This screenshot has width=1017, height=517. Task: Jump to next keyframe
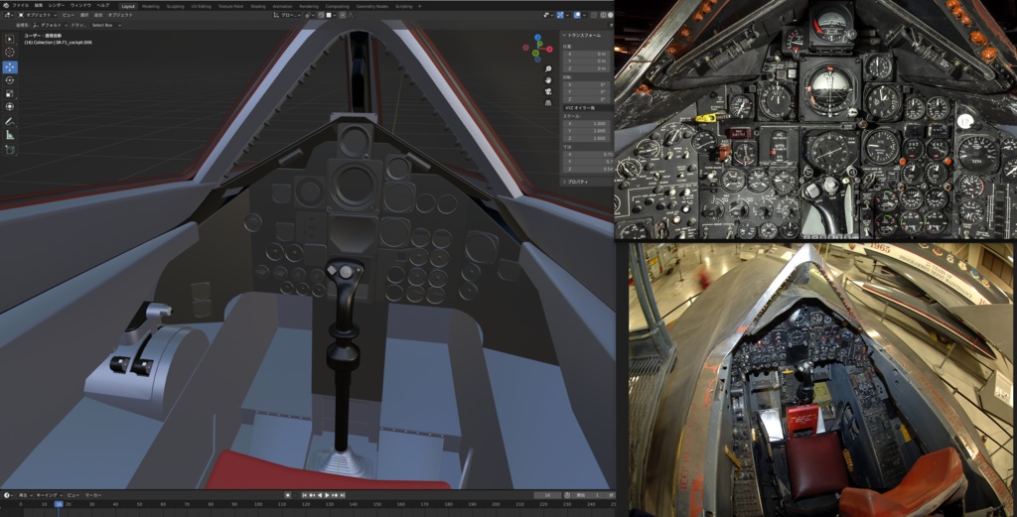point(335,495)
